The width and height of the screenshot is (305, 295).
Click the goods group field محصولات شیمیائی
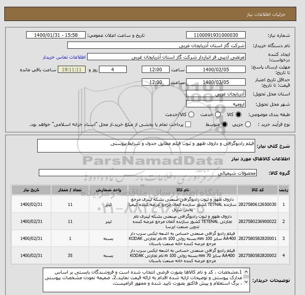pos(148,173)
